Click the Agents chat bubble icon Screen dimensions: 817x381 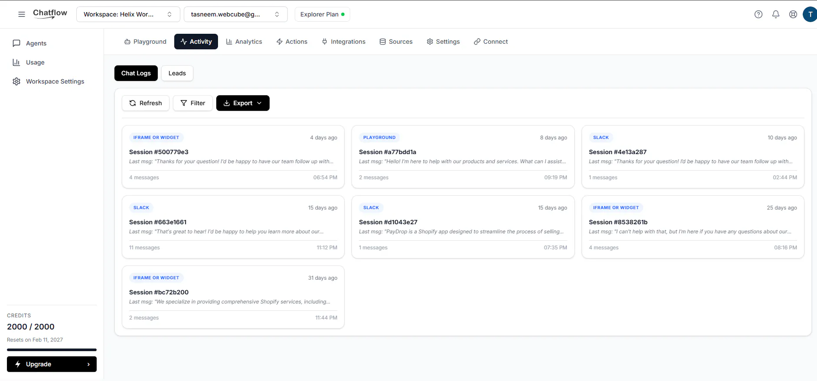[16, 43]
